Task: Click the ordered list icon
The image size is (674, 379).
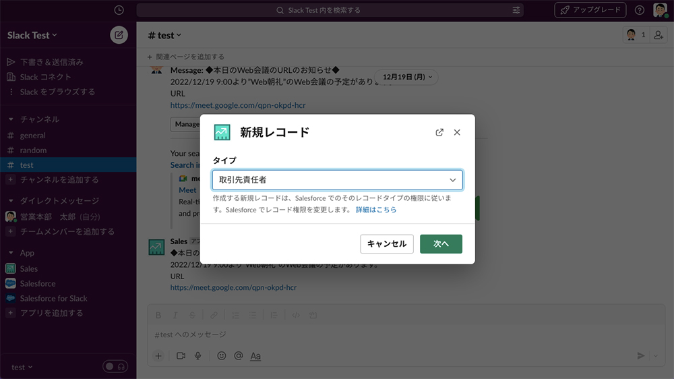Action: 235,316
